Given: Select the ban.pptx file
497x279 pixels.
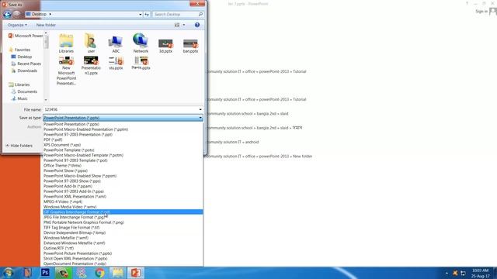Looking at the screenshot, I should 190,46.
